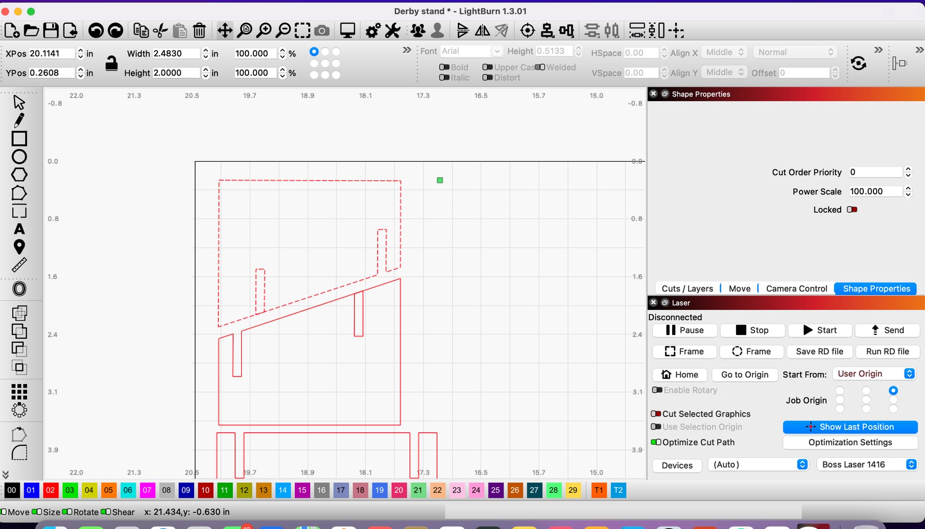Open the Boss Laser 1416 device dropdown

867,464
